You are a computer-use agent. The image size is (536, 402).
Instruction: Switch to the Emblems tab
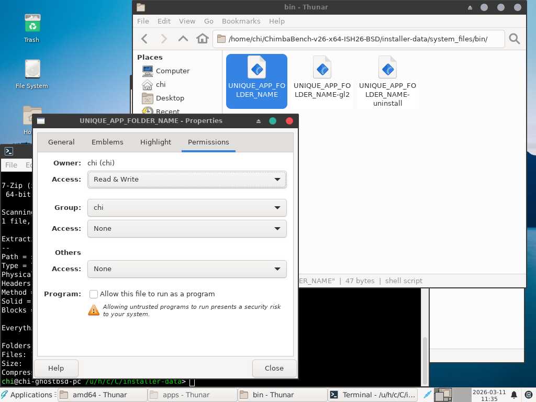pyautogui.click(x=107, y=142)
